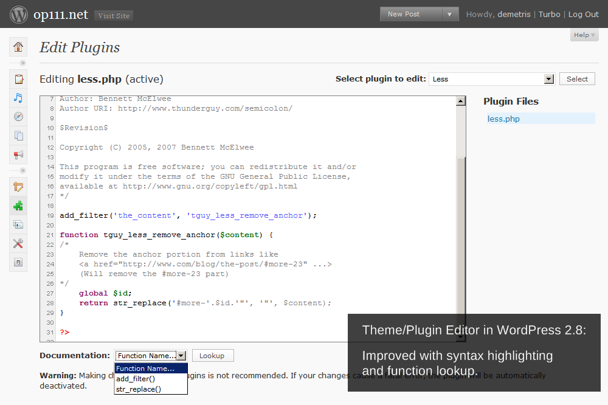Screen dimensions: 608x405
Task: Open the Posts icon in the sidebar
Action: (18, 79)
